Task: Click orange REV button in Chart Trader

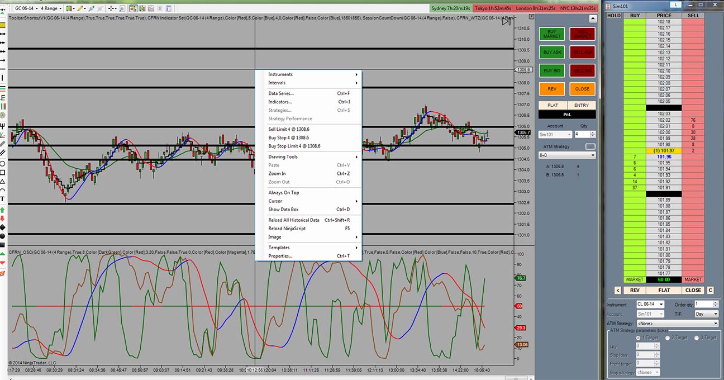Action: (552, 89)
